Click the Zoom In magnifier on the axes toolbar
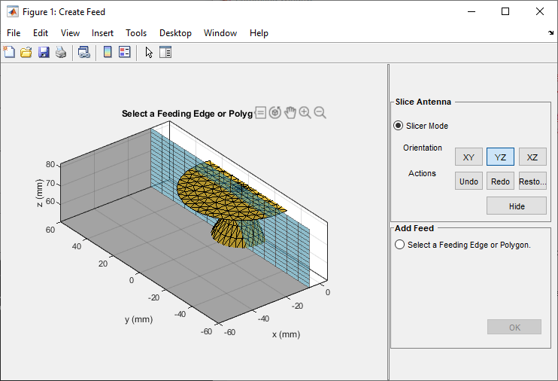 point(305,112)
